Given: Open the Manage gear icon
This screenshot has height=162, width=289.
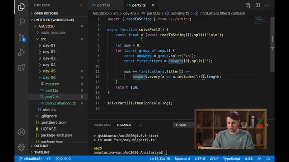Looking at the screenshot, I should click(21, 147).
